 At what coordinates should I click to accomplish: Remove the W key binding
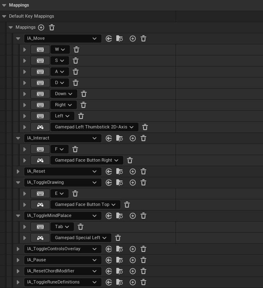click(76, 50)
